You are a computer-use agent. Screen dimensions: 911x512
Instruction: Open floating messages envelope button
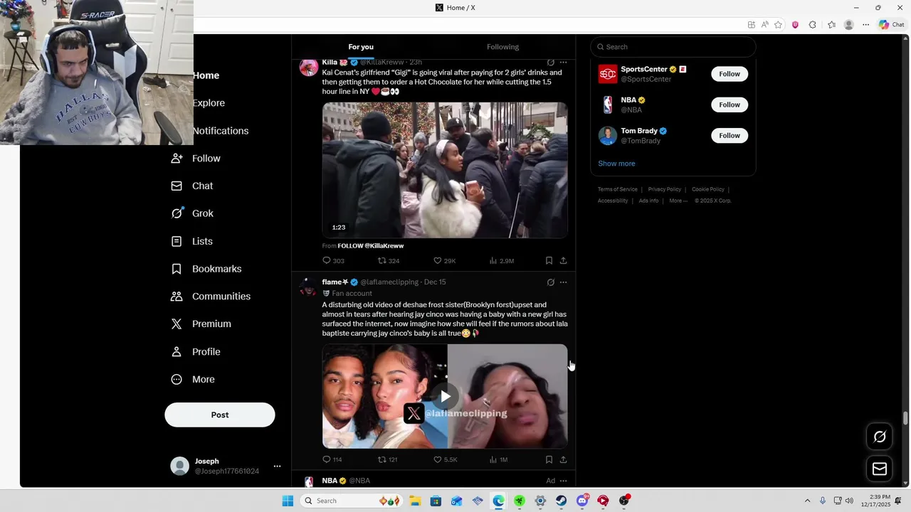880,469
